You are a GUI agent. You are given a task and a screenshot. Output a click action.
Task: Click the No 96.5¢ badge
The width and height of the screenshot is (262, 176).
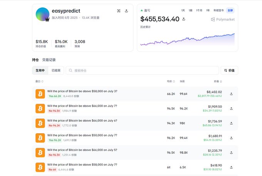[54, 155]
